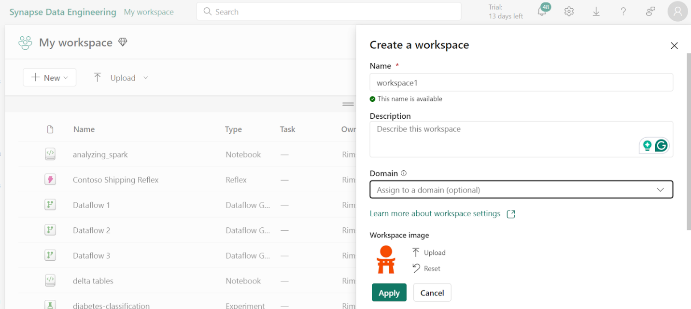
Task: Open Synapse Data Engineering home
Action: pos(62,12)
